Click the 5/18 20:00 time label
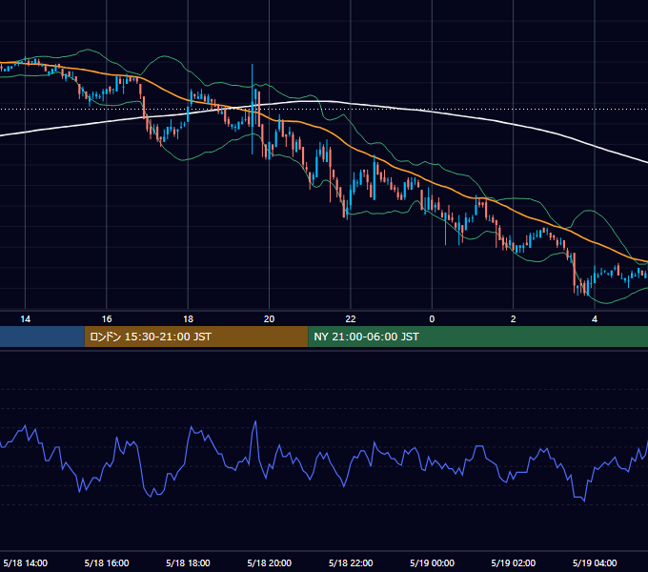 click(270, 562)
